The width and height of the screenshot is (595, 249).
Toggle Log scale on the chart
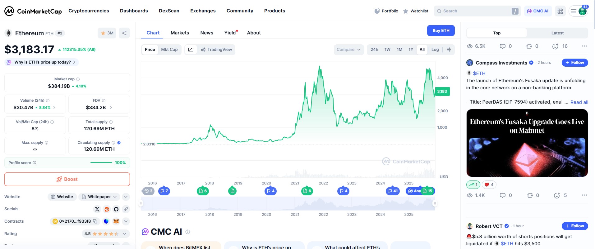pos(435,50)
